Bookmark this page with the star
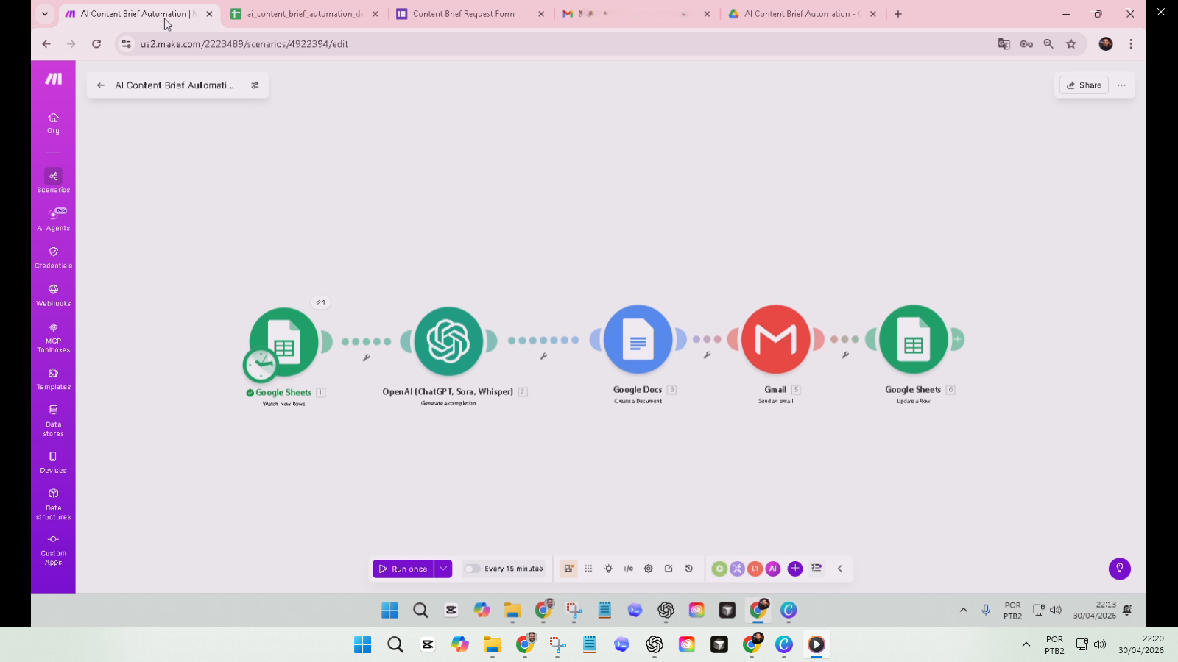This screenshot has width=1178, height=662. click(x=1071, y=44)
